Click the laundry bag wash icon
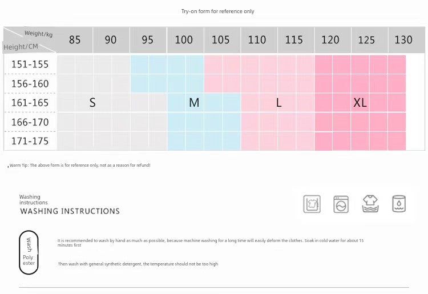The height and width of the screenshot is (294, 428). 312,204
